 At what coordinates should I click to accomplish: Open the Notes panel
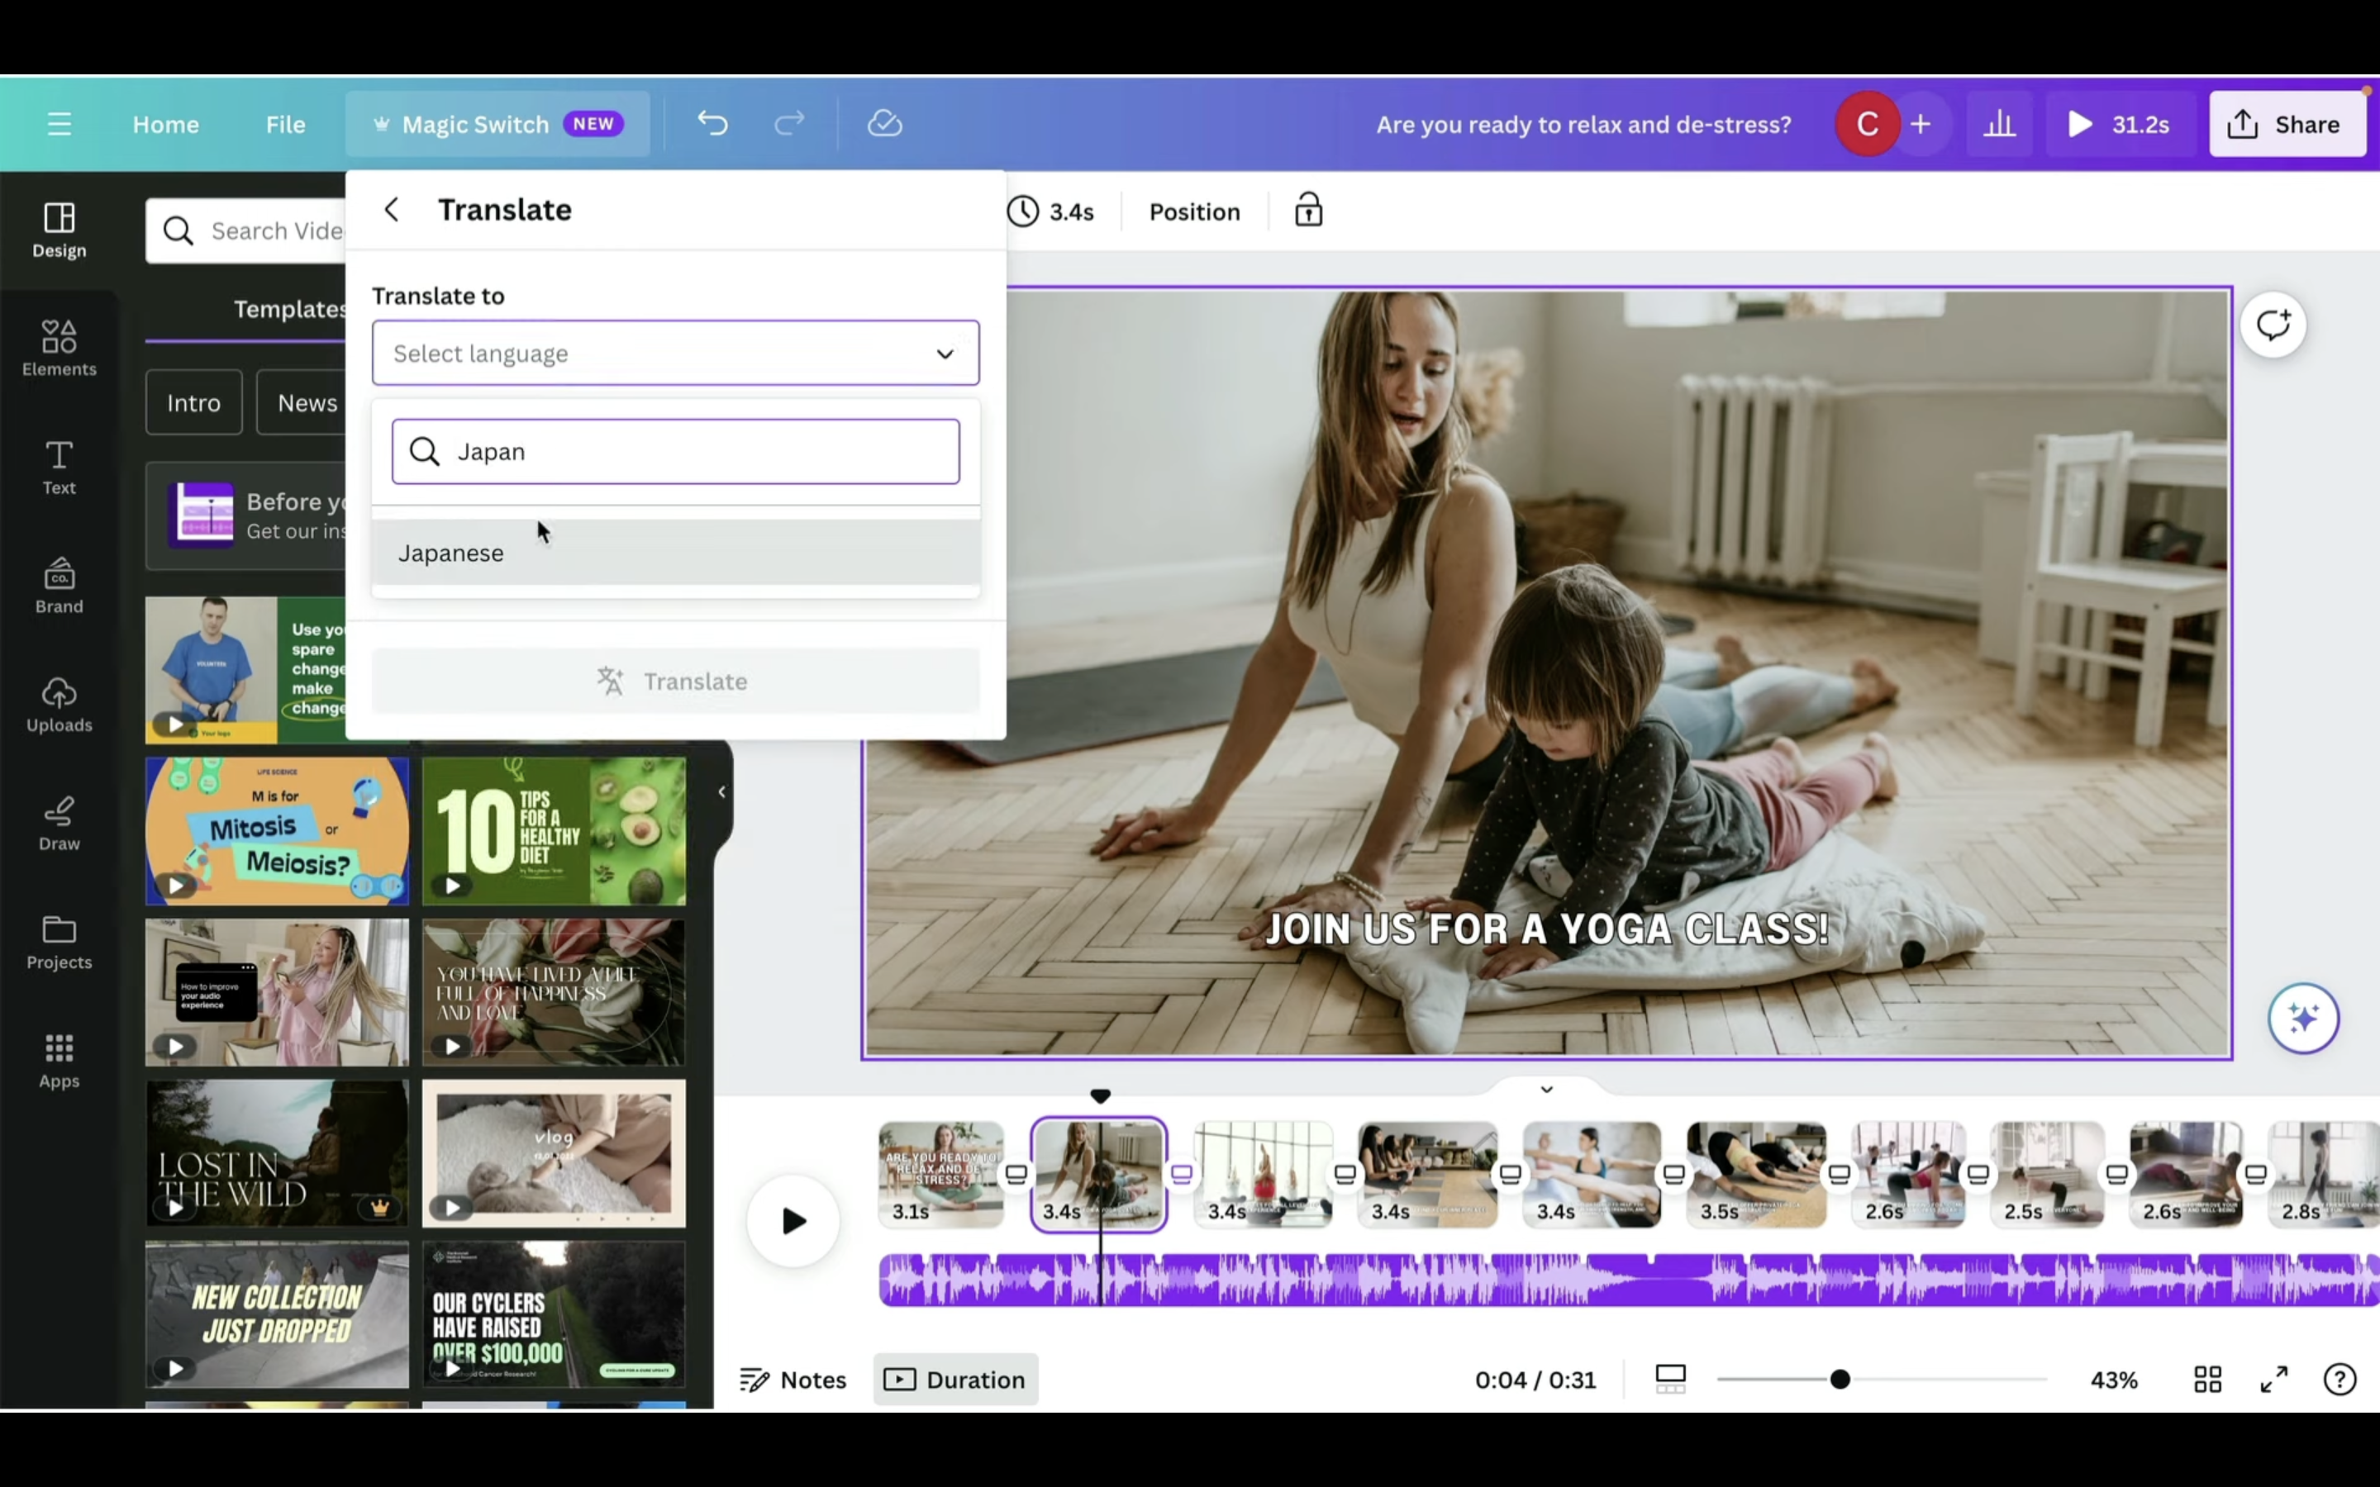(x=793, y=1380)
